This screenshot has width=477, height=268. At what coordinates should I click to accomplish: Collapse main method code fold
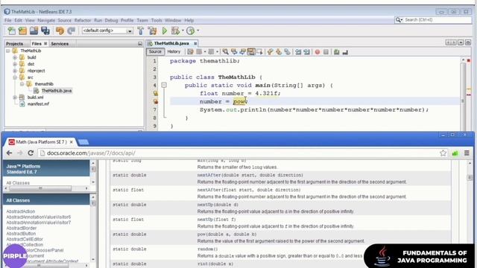(x=164, y=86)
